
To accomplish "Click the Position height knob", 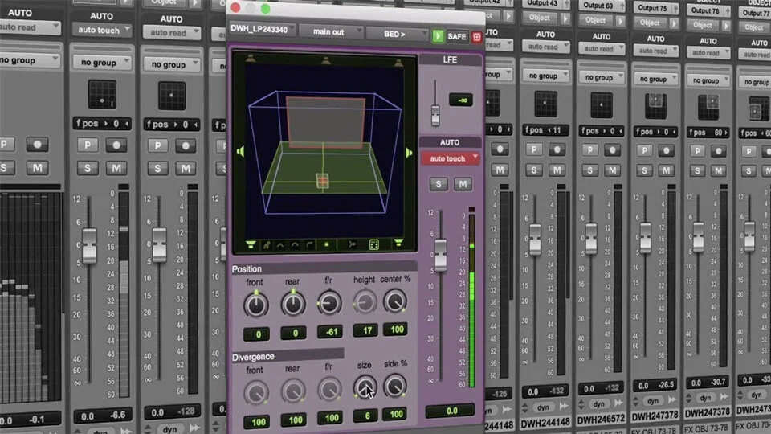I will [365, 302].
